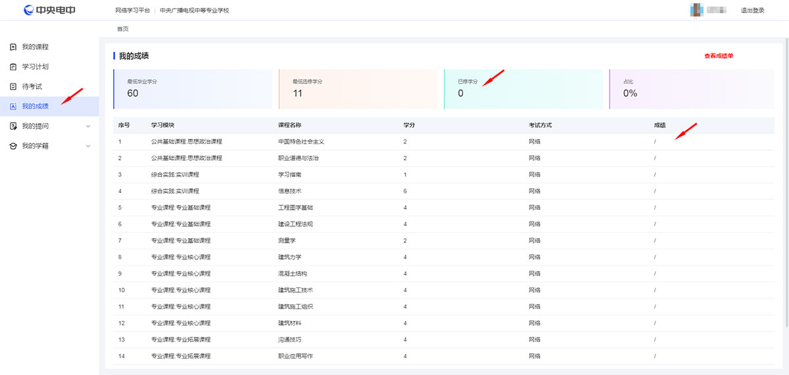
Task: Click course name 测量学
Action: coord(287,240)
